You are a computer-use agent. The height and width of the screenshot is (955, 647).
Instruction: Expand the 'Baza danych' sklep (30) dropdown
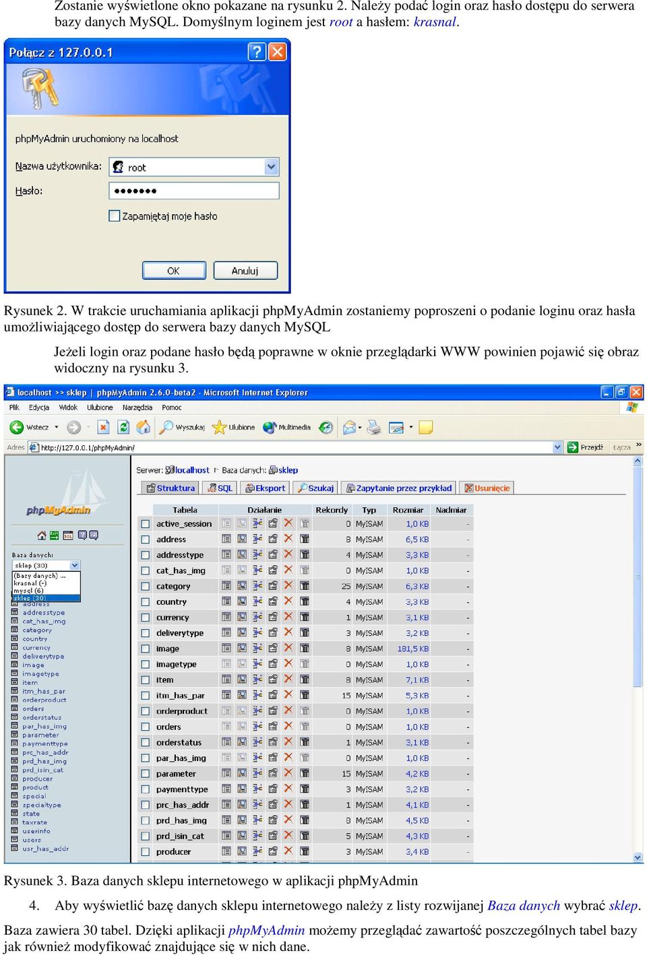75,565
